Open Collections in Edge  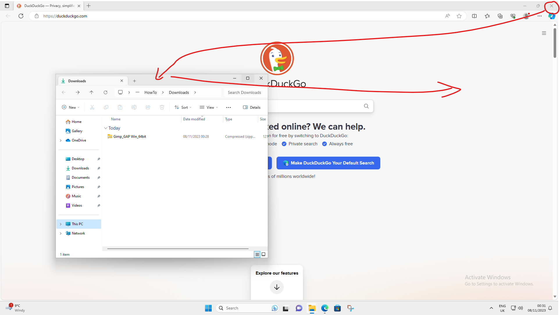500,16
